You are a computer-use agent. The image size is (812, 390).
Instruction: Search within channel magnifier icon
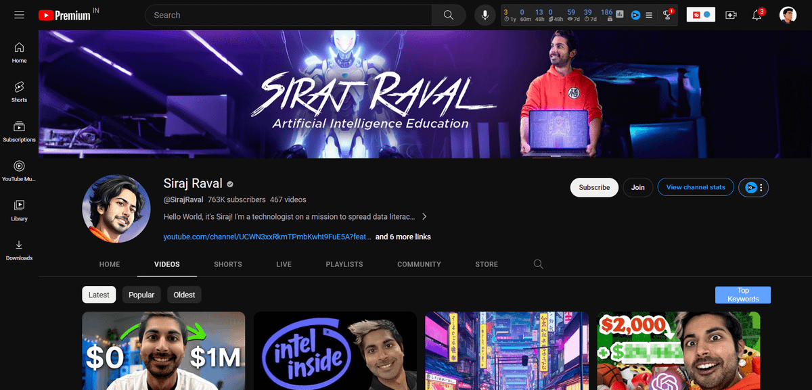point(539,264)
